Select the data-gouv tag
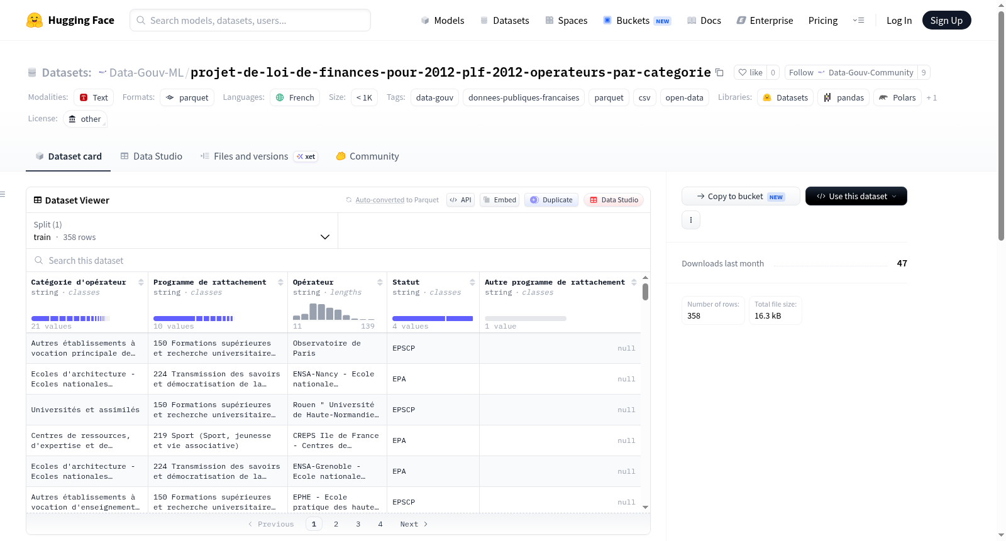 (434, 97)
